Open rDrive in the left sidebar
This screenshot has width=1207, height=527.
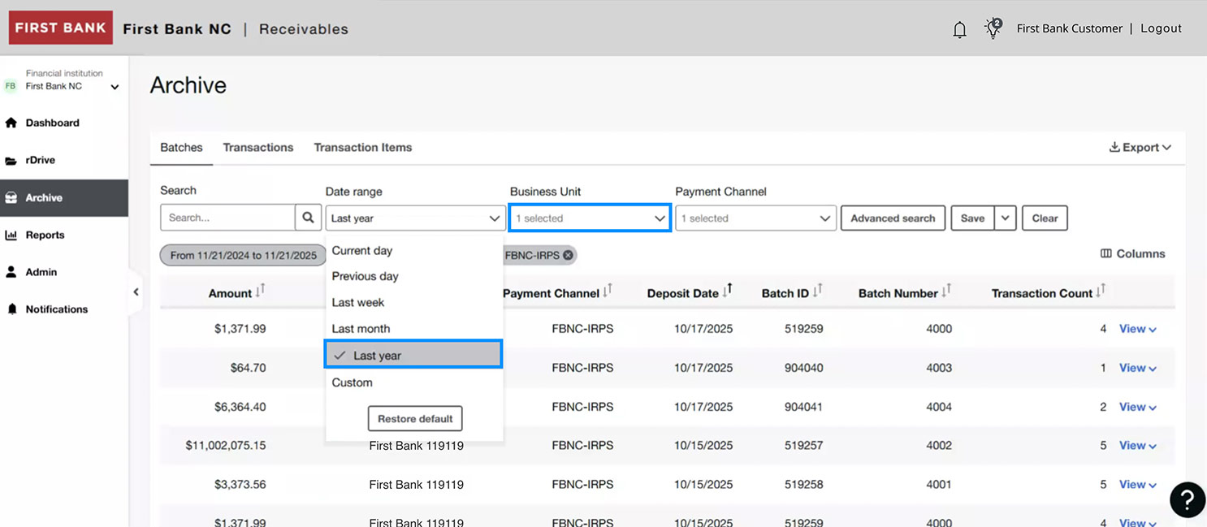[42, 160]
